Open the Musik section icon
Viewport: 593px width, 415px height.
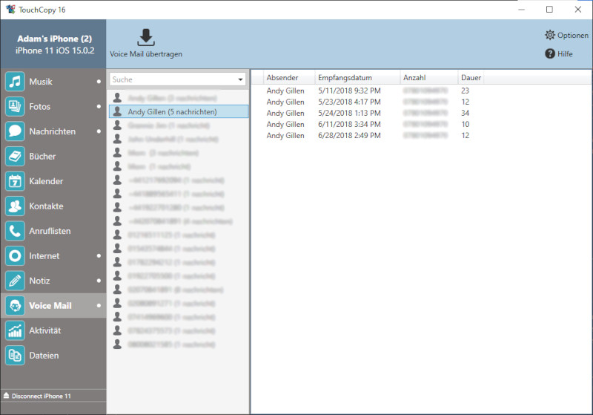click(x=15, y=82)
